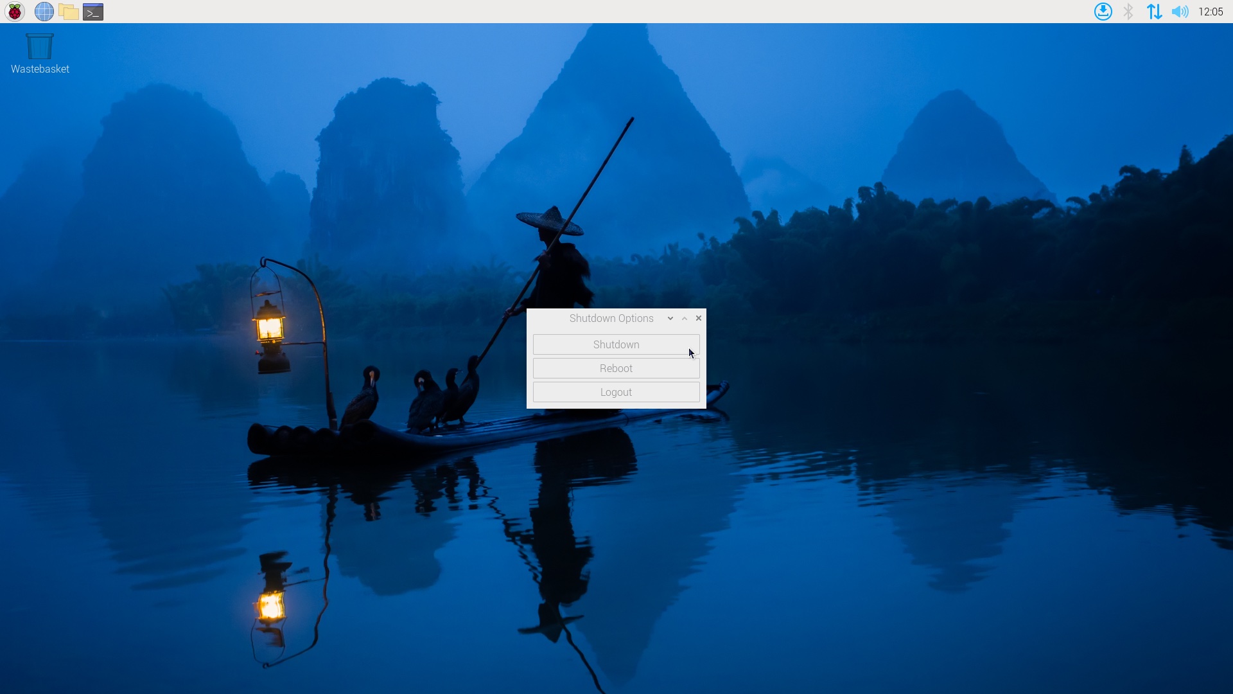The image size is (1233, 694).
Task: View current system time display
Action: point(1210,11)
